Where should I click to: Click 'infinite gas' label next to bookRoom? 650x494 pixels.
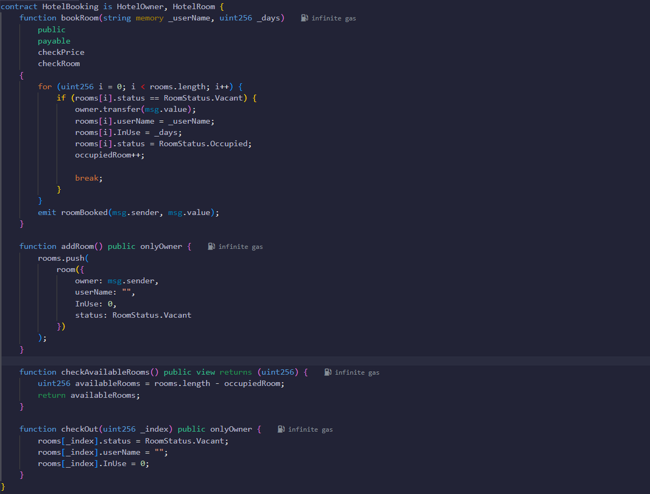[x=334, y=18]
